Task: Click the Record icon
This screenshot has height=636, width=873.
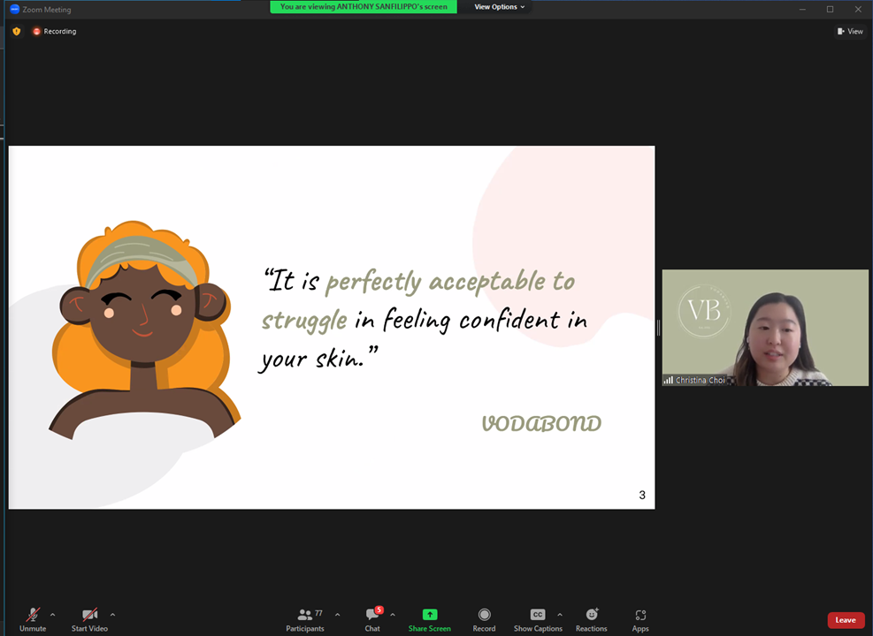Action: coord(484,614)
